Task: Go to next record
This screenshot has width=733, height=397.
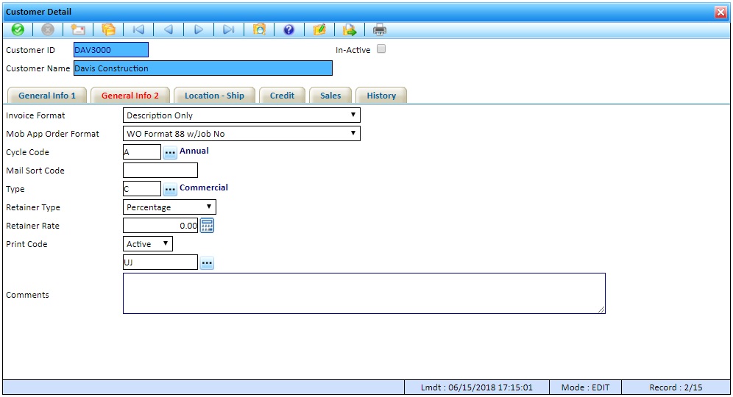Action: 199,30
